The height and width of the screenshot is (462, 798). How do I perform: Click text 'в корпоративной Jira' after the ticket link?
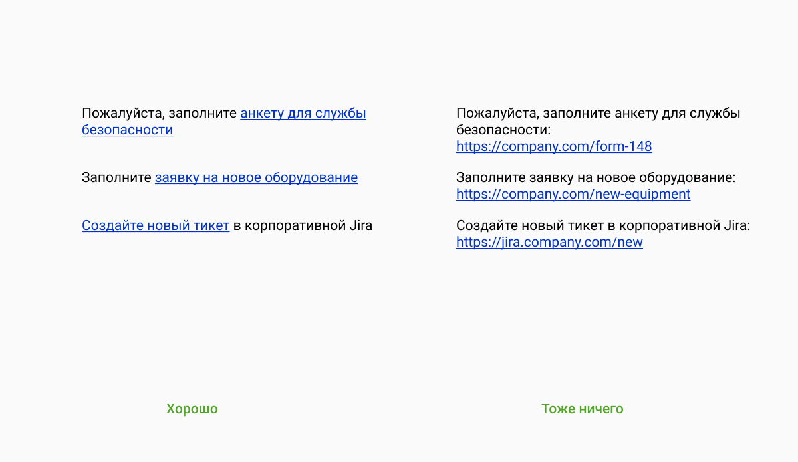303,226
